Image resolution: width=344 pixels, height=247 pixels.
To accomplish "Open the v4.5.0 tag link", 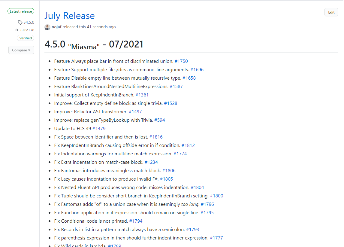I will coord(29,23).
